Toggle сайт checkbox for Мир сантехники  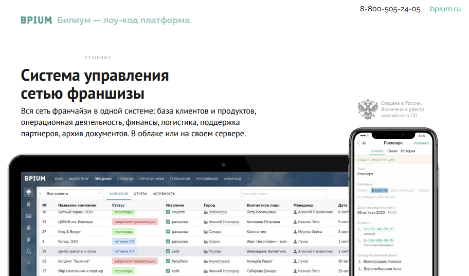pos(168,271)
